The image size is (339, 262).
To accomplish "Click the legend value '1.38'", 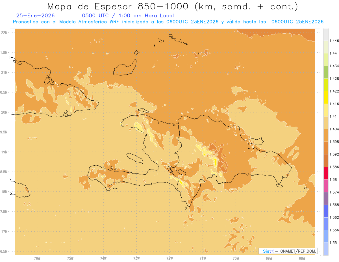I will (x=333, y=179).
